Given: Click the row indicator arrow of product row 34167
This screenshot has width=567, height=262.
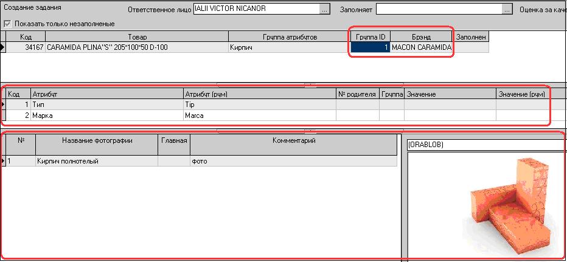Looking at the screenshot, I should point(3,47).
